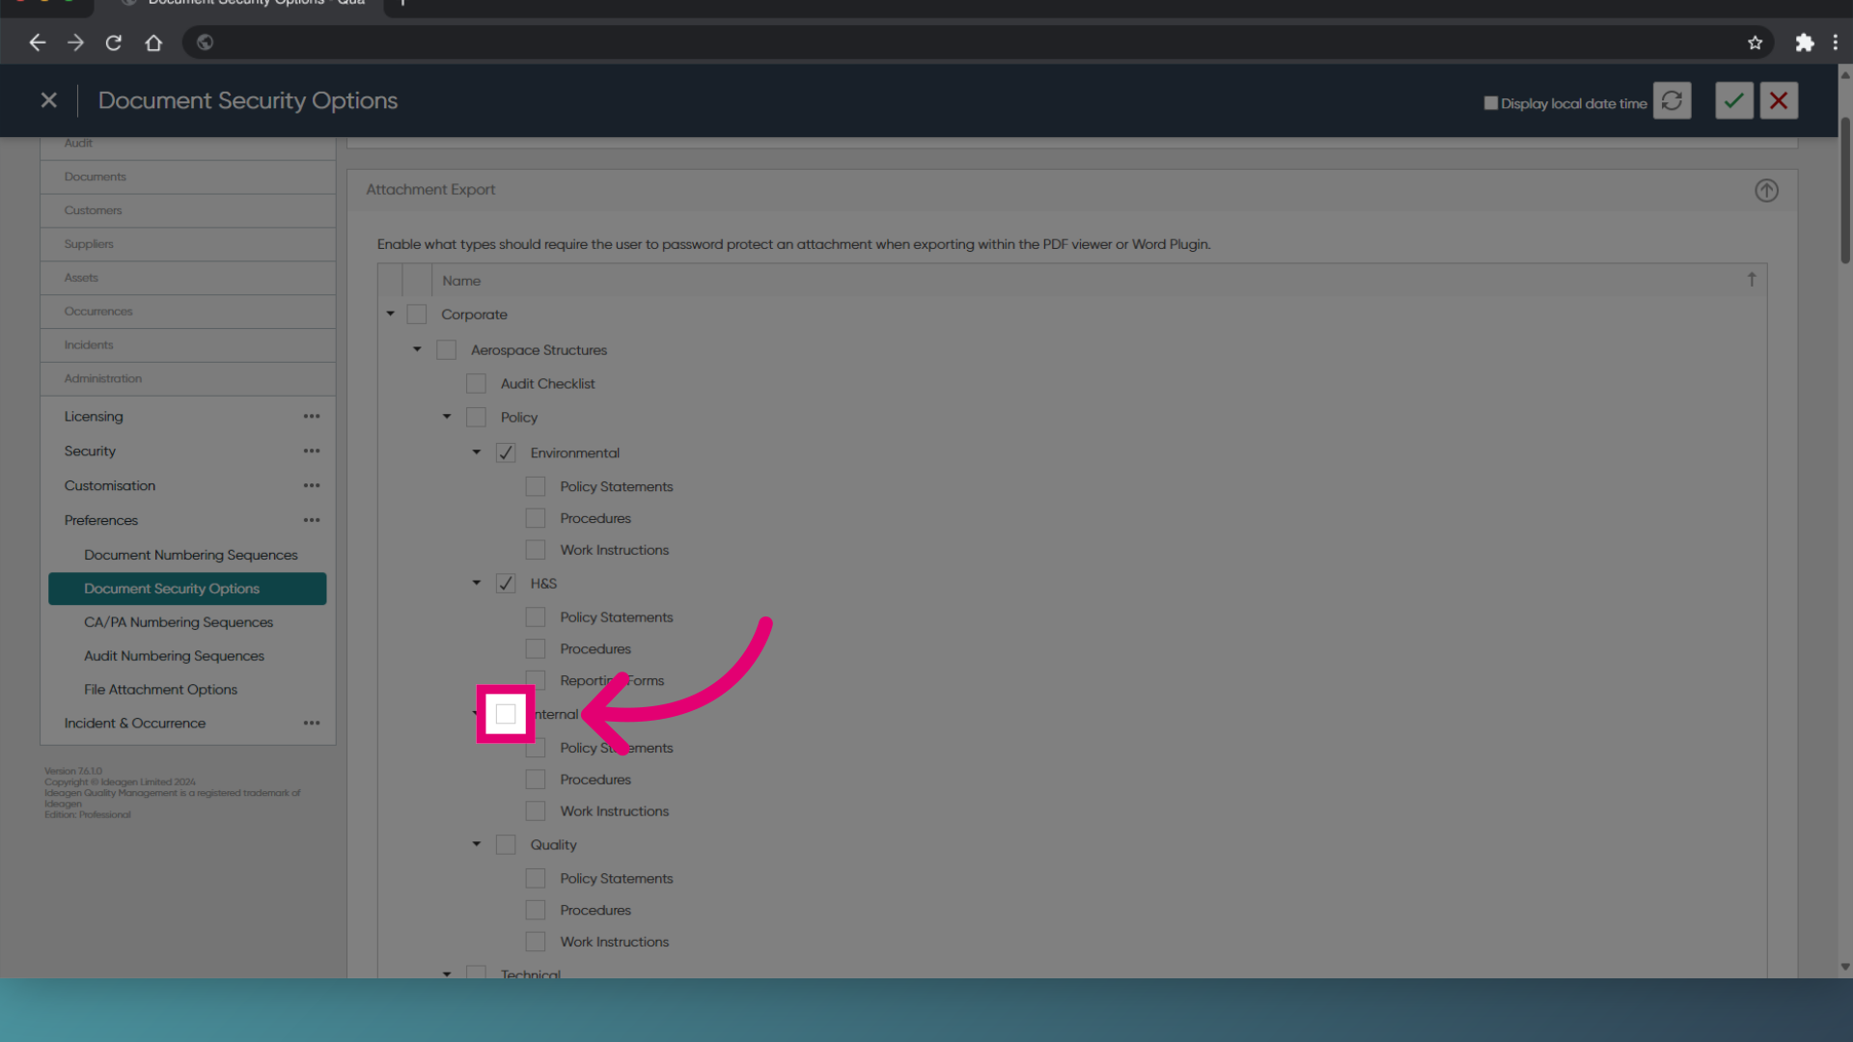
Task: Open the Occurrences sidebar section
Action: [188, 312]
